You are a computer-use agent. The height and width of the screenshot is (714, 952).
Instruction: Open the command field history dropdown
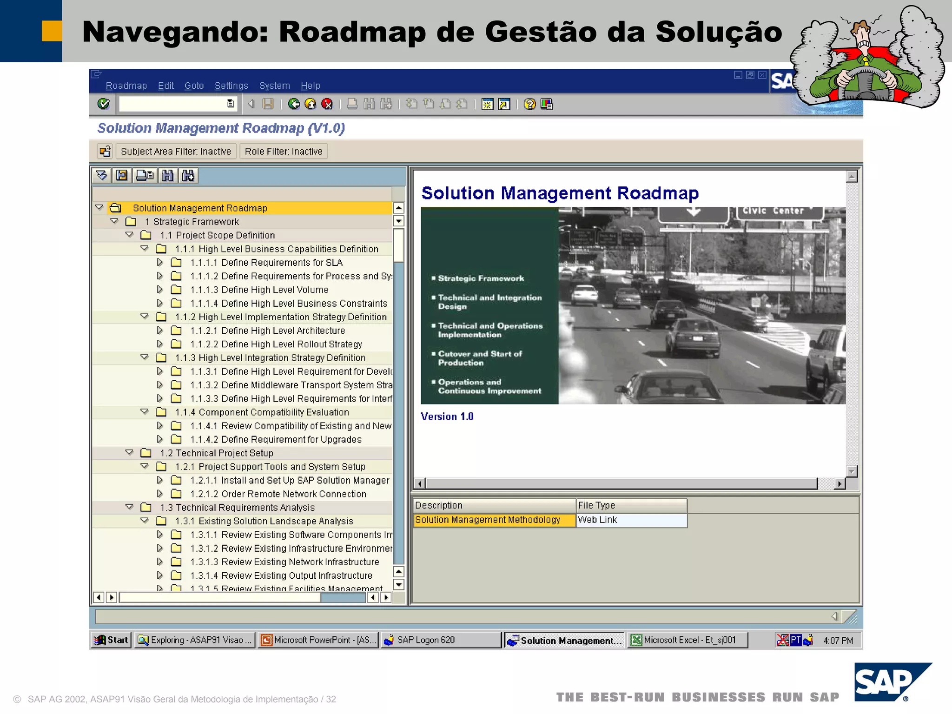(231, 104)
